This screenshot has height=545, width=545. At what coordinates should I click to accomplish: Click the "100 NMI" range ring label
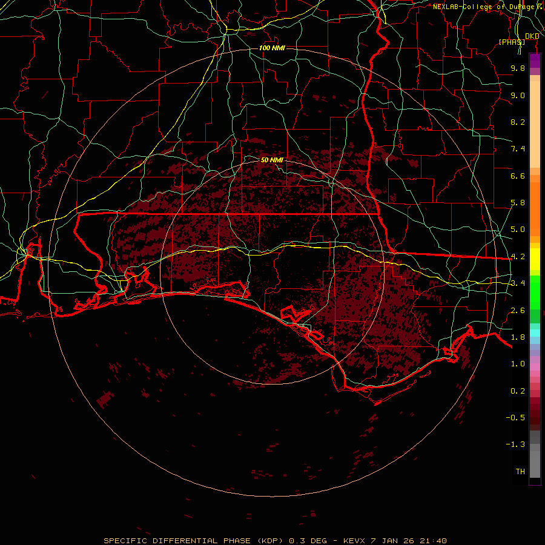[x=272, y=48]
